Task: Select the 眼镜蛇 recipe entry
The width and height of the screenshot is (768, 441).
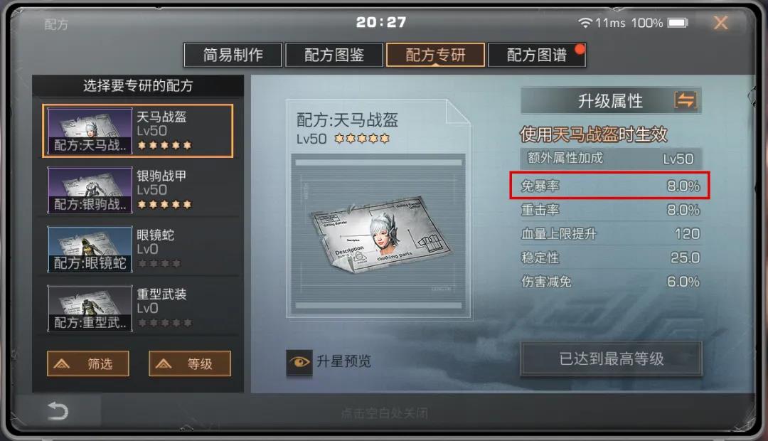Action: (138, 249)
